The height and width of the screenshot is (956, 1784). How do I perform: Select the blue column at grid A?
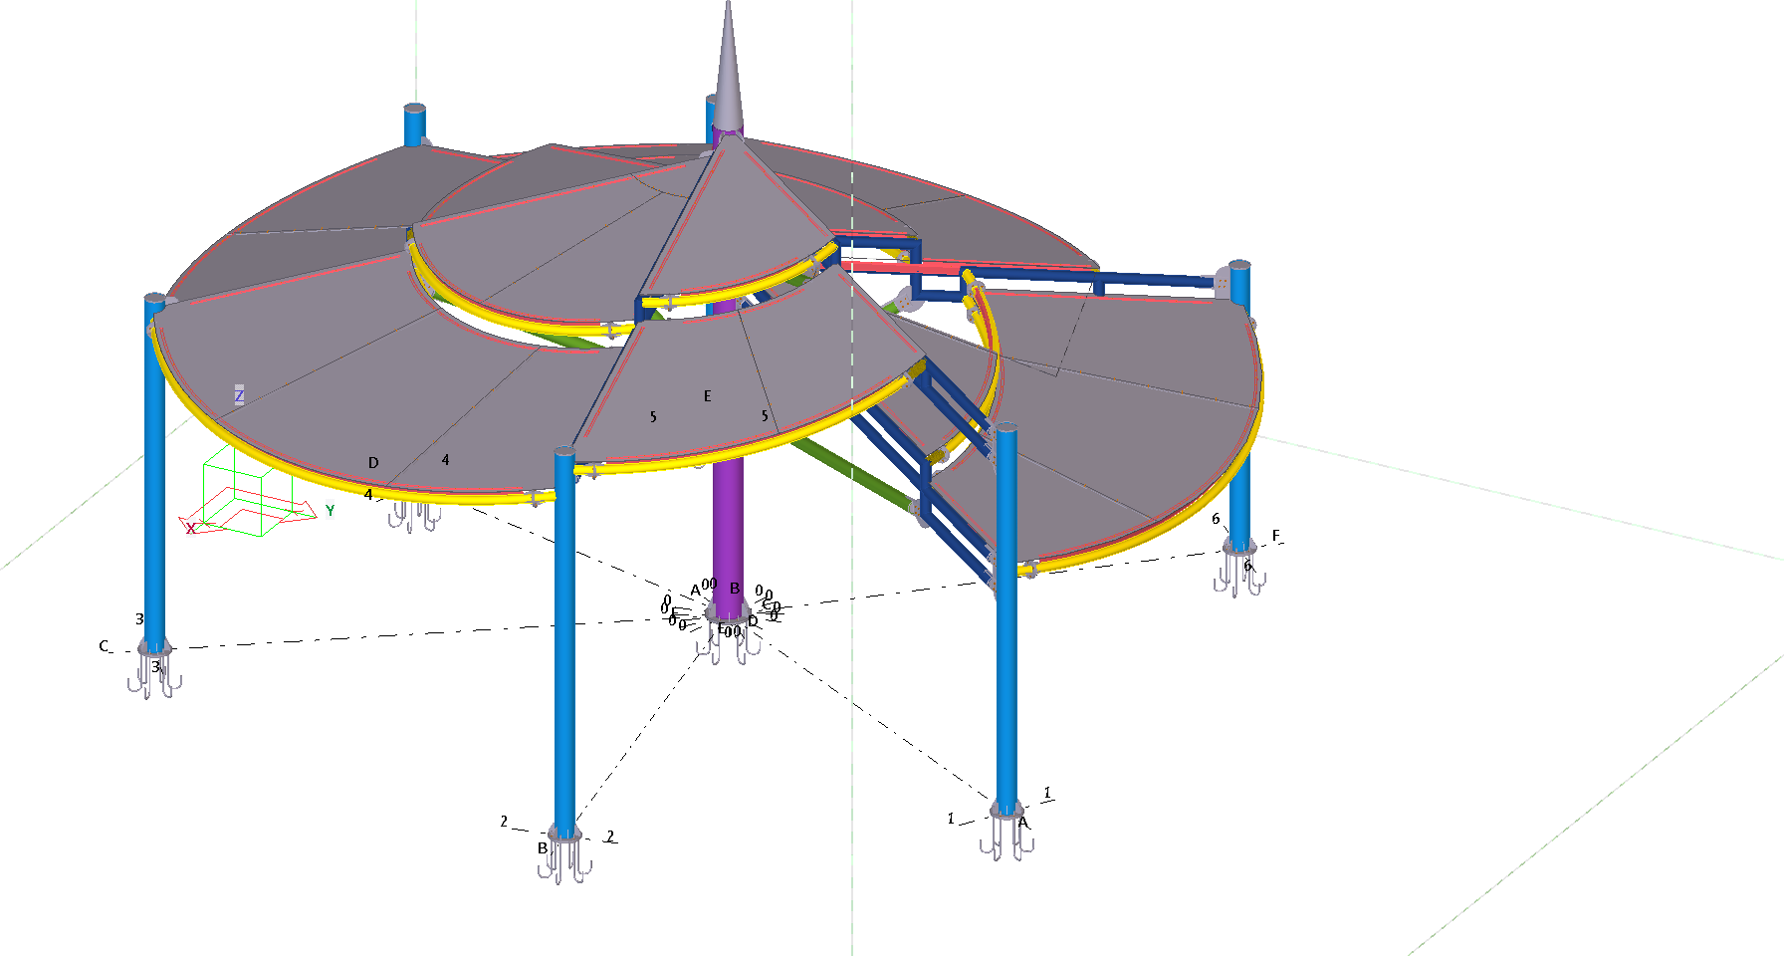(x=1006, y=647)
